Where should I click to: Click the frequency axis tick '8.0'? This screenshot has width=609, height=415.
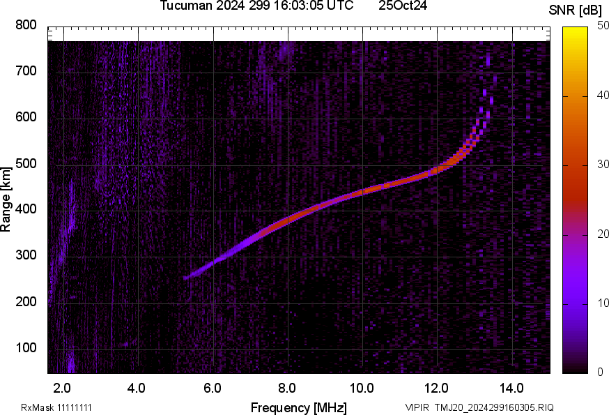coord(287,388)
